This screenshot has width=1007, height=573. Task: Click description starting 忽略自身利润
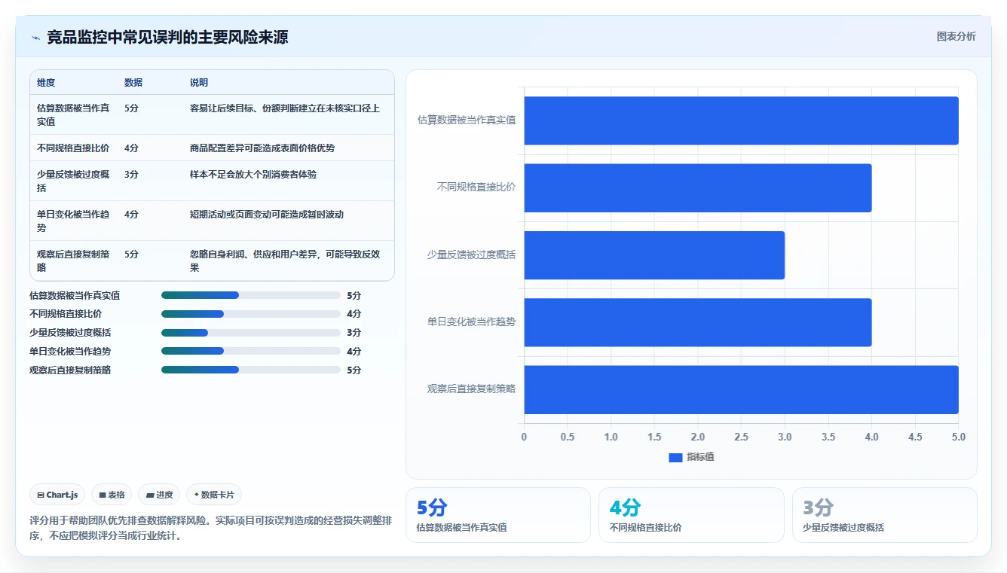click(284, 261)
